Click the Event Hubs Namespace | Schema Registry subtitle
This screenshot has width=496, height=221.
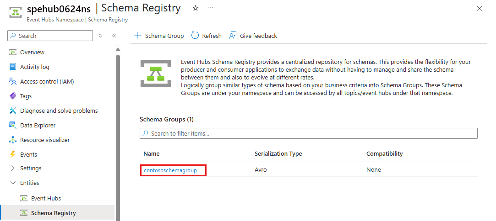click(x=77, y=20)
